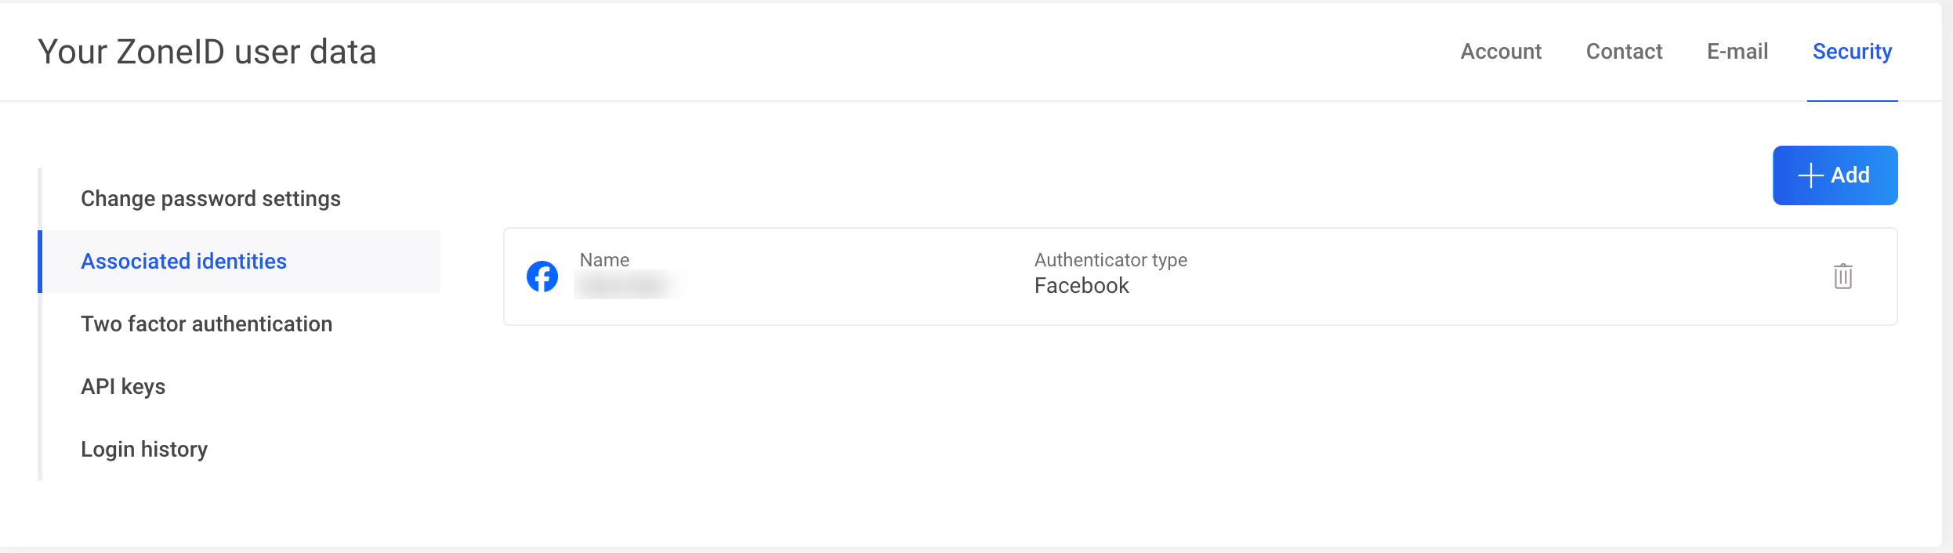Open Change password settings
The height and width of the screenshot is (553, 1953).
click(x=211, y=199)
